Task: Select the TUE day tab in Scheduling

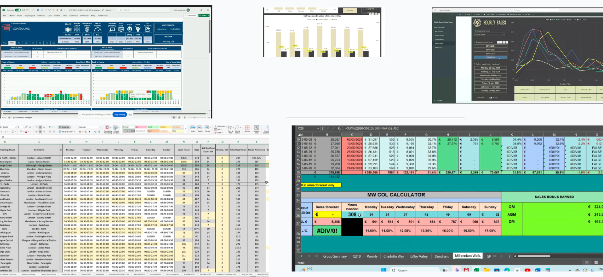Action: point(19,43)
